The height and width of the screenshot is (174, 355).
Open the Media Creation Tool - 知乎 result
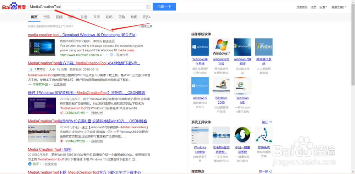coord(50,150)
